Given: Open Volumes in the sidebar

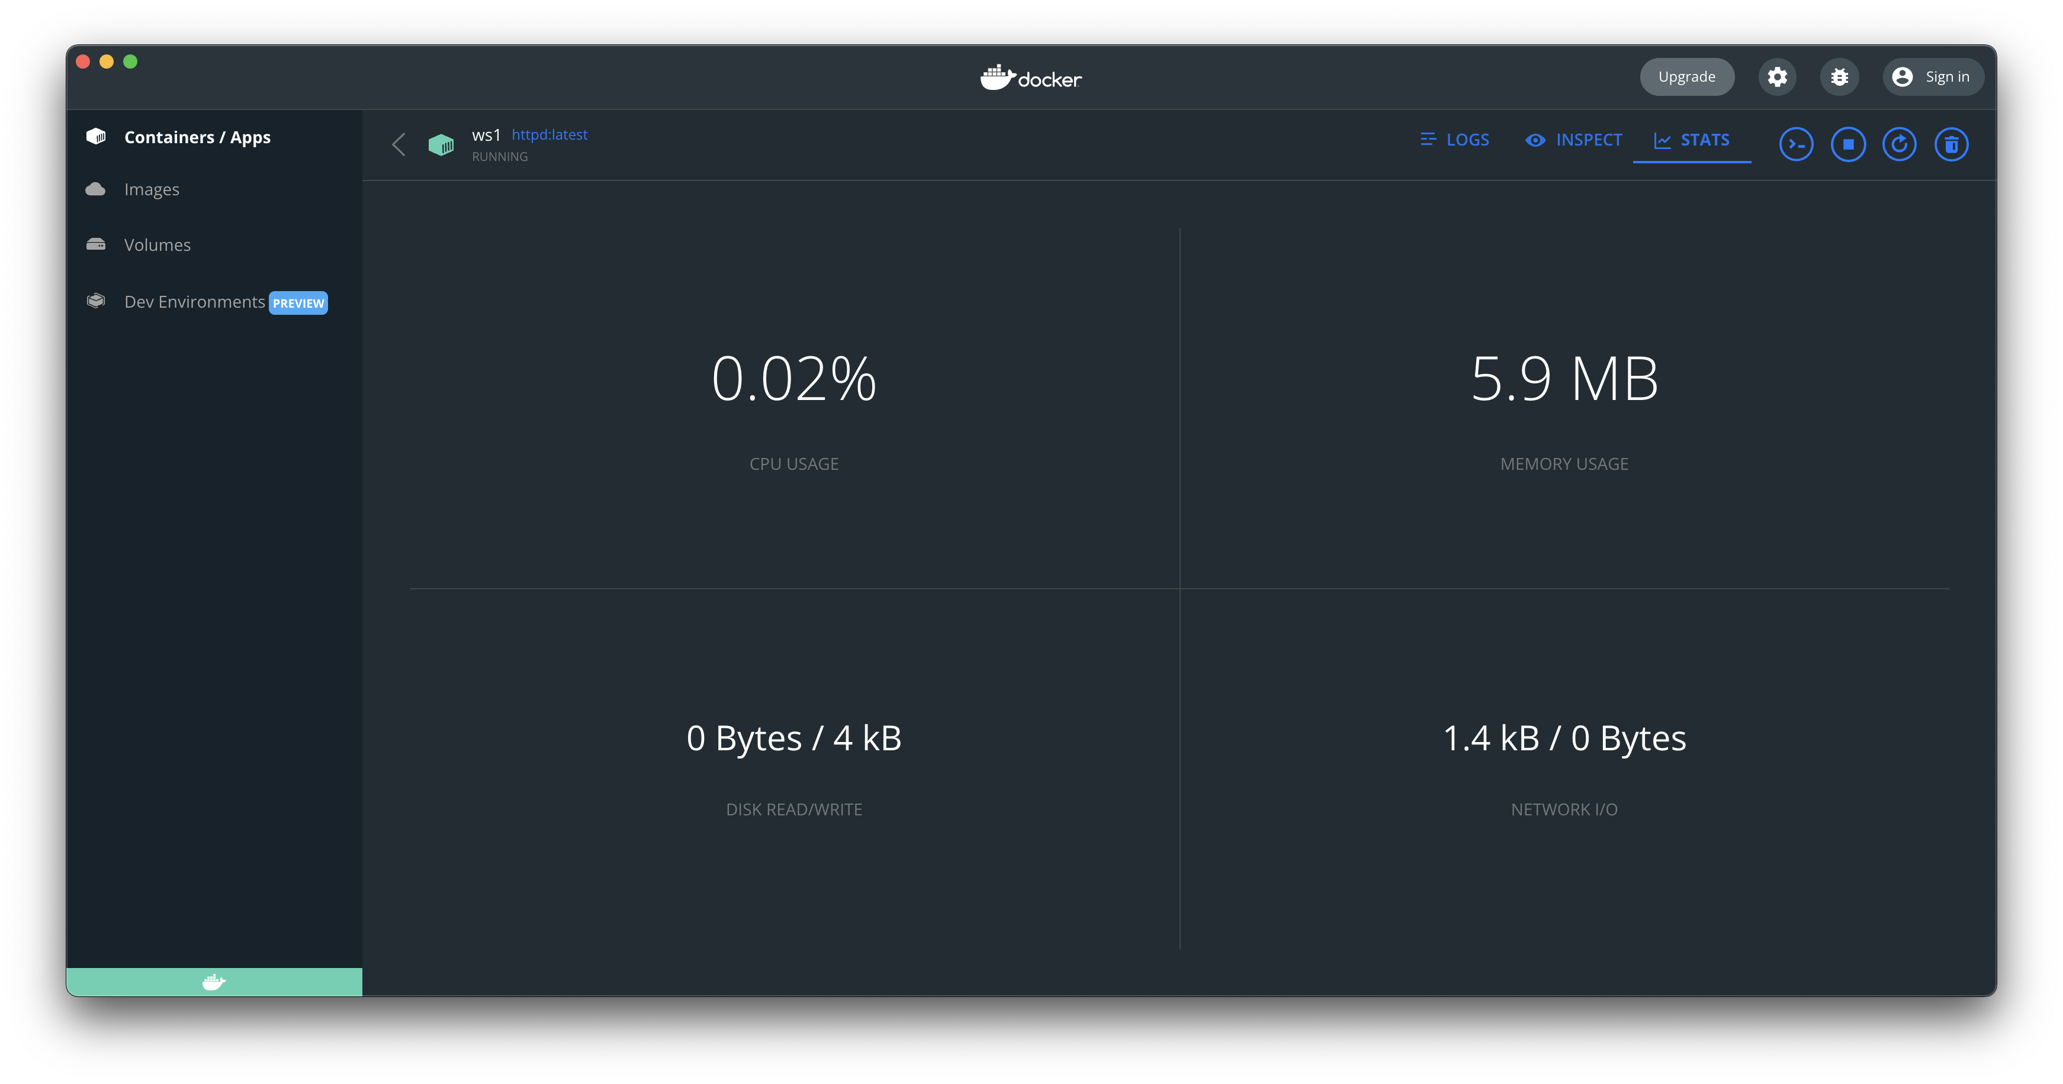Looking at the screenshot, I should coord(157,245).
